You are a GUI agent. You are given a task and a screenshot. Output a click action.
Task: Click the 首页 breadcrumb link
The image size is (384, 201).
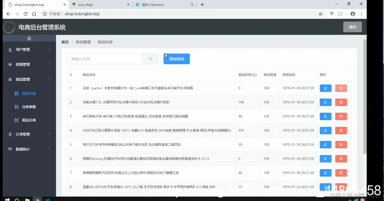tap(65, 42)
